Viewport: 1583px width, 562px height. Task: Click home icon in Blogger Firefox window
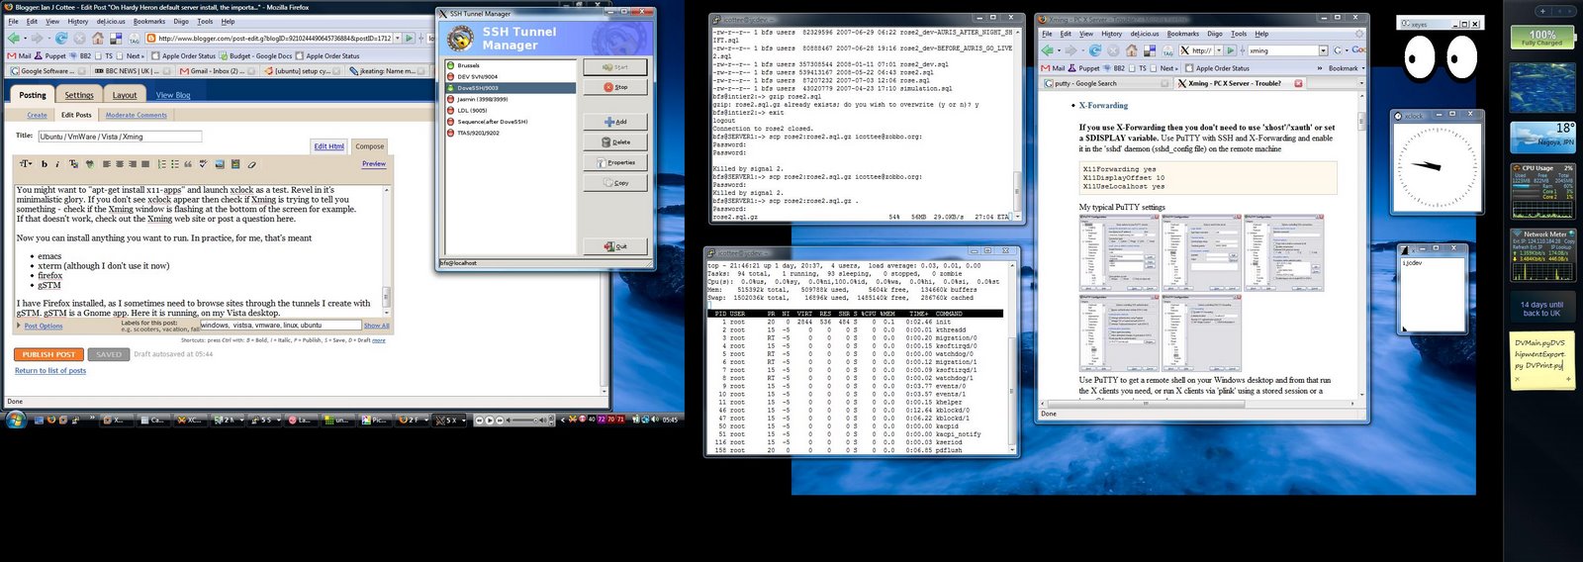pyautogui.click(x=98, y=38)
